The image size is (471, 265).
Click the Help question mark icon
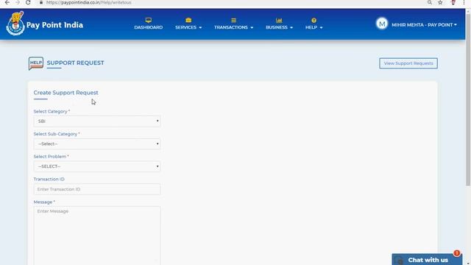tap(314, 20)
